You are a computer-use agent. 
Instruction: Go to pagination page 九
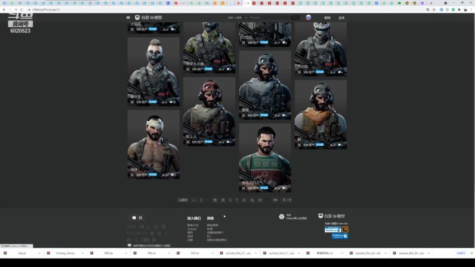click(x=252, y=200)
